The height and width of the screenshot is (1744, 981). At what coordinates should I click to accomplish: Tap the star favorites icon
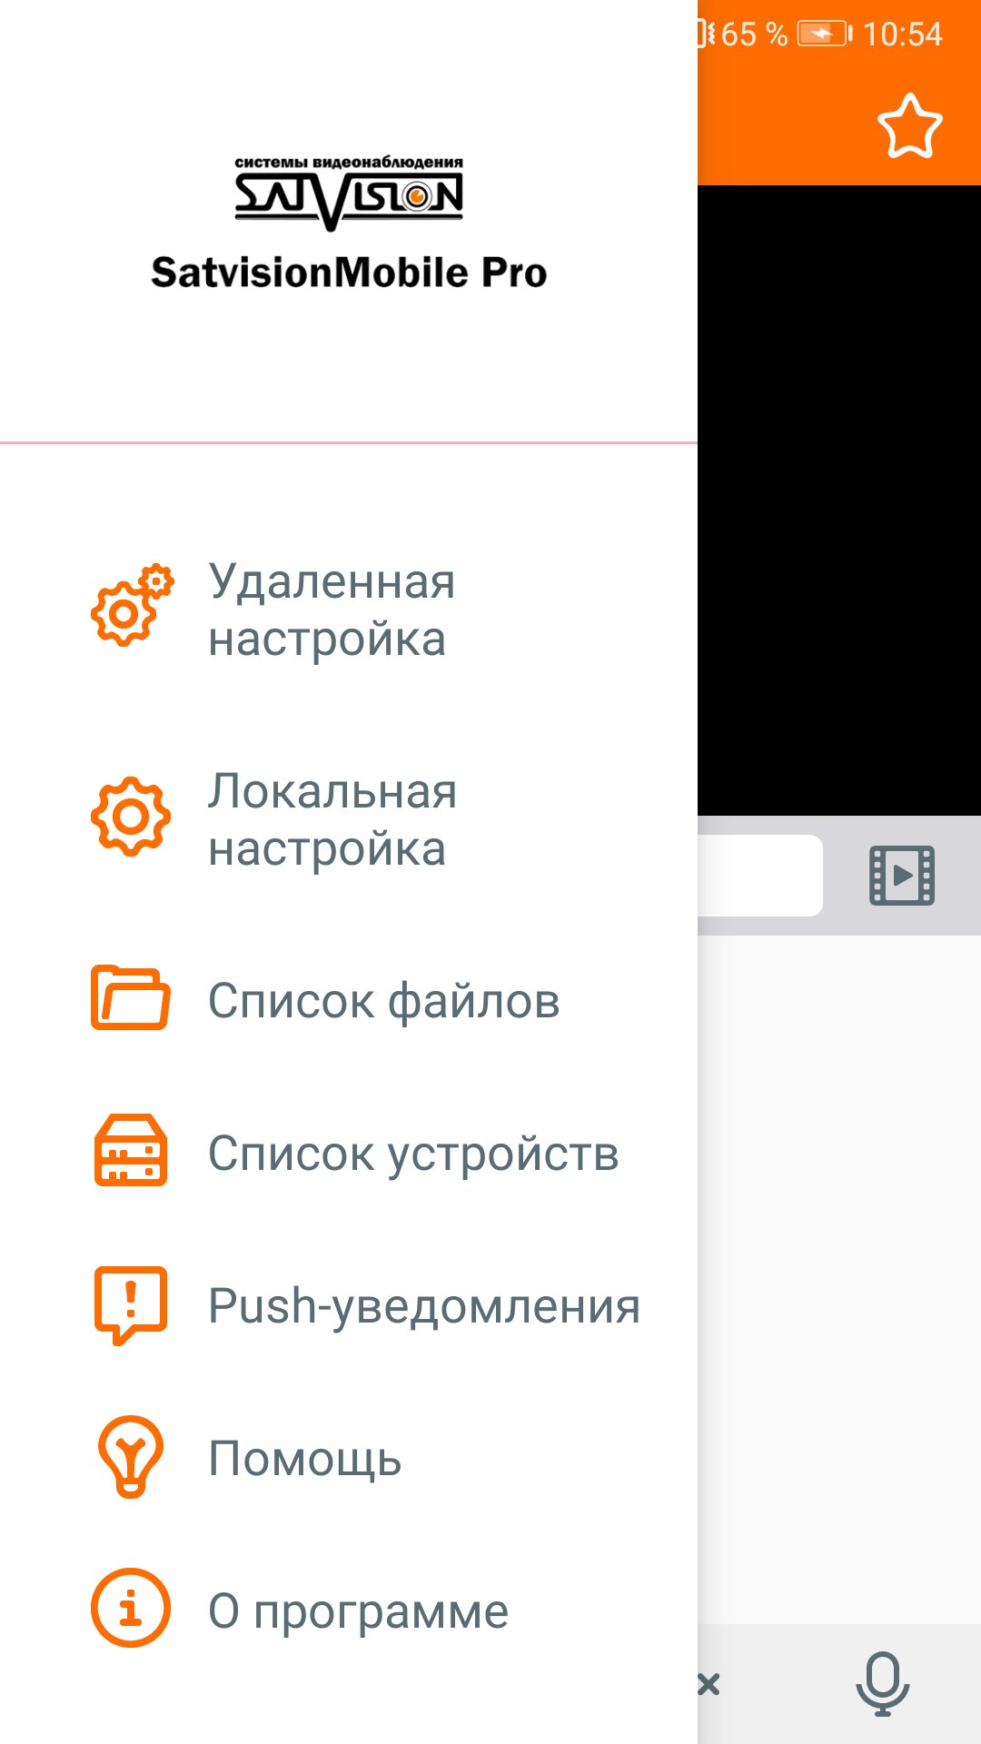click(909, 127)
